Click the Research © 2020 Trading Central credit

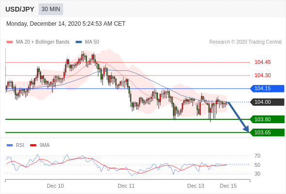coord(245,42)
